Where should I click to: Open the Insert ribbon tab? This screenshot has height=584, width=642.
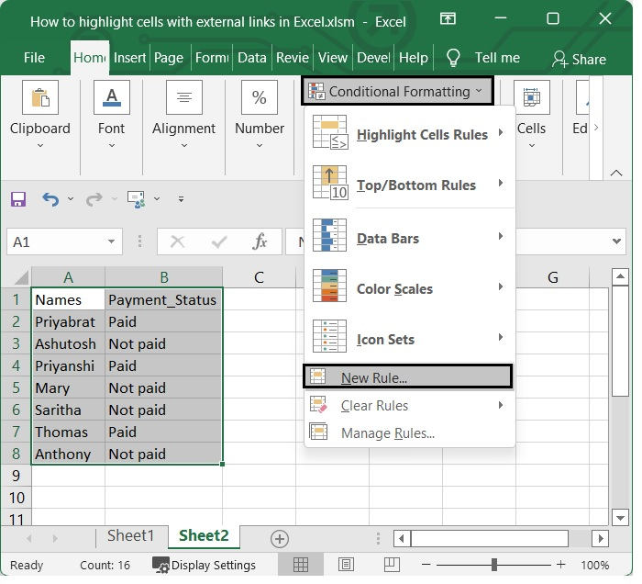129,58
